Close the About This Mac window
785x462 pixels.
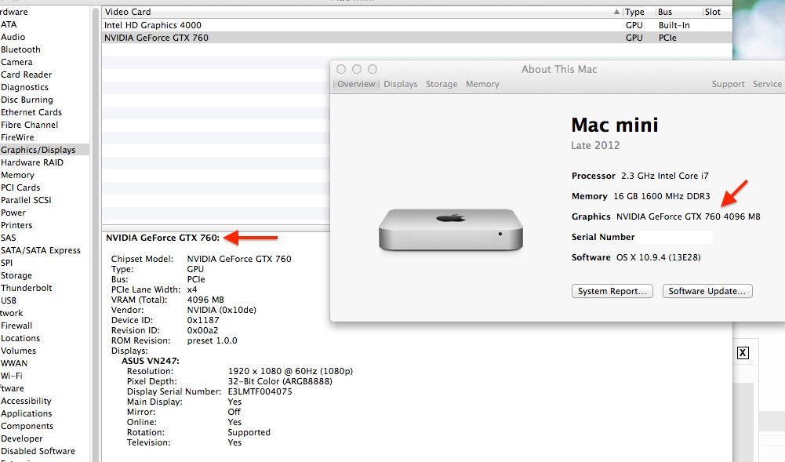pyautogui.click(x=341, y=69)
